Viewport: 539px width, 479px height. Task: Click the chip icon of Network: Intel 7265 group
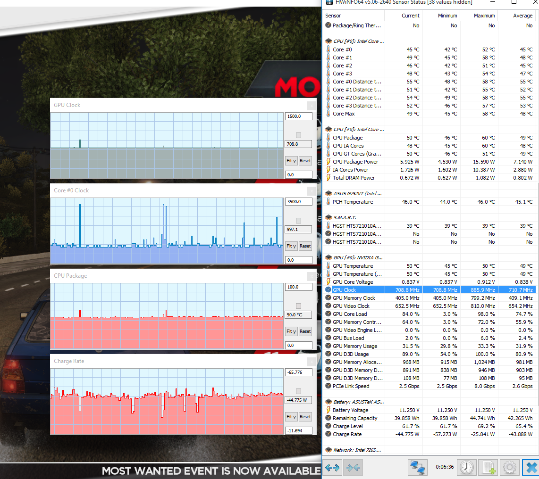(328, 450)
